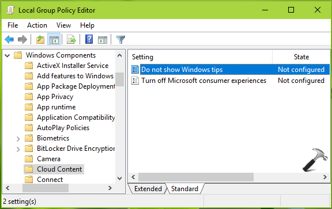The image size is (332, 209).
Task: Click the Windows Components folder icon
Action: pyautogui.click(x=18, y=55)
